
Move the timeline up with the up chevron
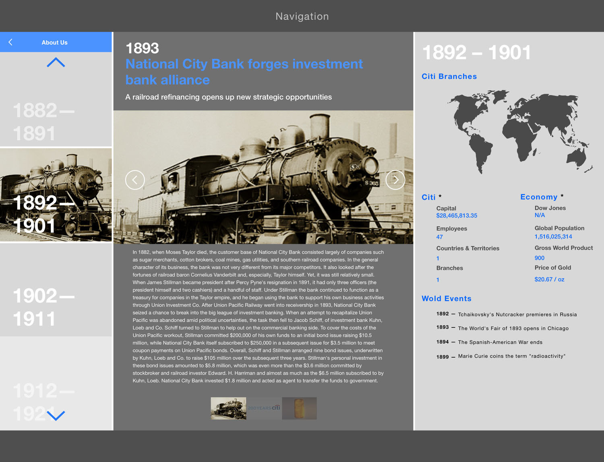pyautogui.click(x=56, y=62)
